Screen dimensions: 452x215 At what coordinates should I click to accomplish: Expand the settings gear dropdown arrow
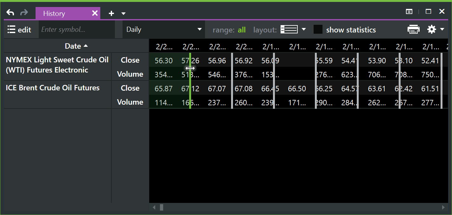point(442,30)
